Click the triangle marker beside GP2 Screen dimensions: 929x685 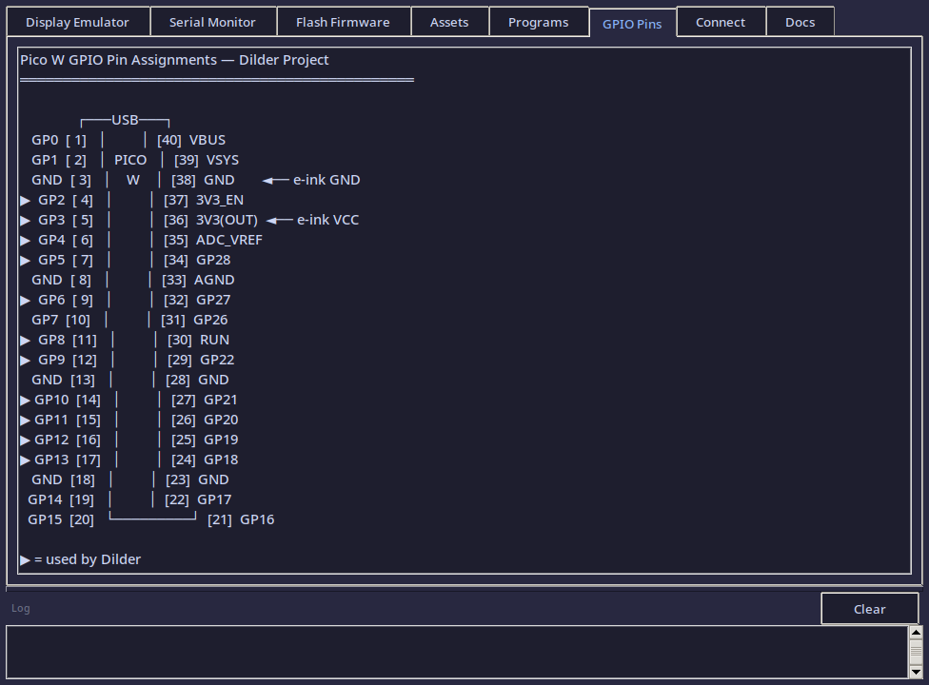(x=26, y=200)
